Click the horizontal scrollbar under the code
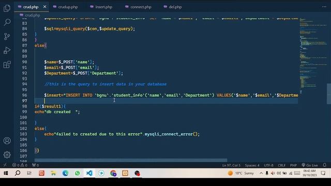This screenshot has width=331, height=186. [x=131, y=160]
